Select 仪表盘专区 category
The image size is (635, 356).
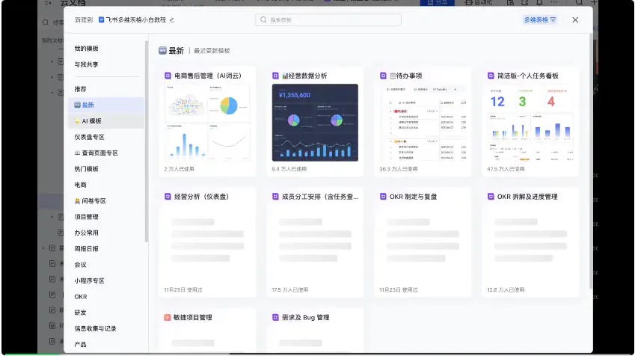click(x=90, y=137)
